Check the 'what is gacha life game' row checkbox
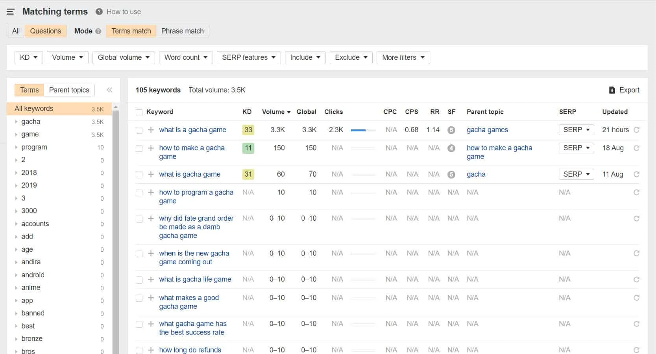Screen dimensions: 656x354 pyautogui.click(x=139, y=280)
